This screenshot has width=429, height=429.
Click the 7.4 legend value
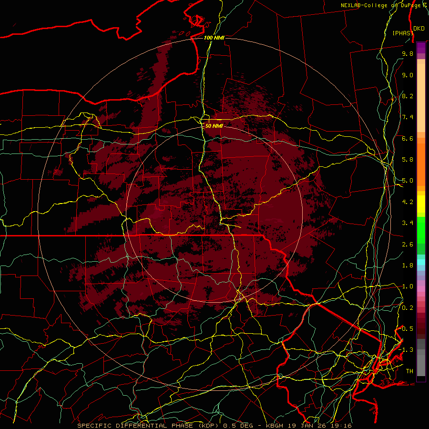point(408,117)
